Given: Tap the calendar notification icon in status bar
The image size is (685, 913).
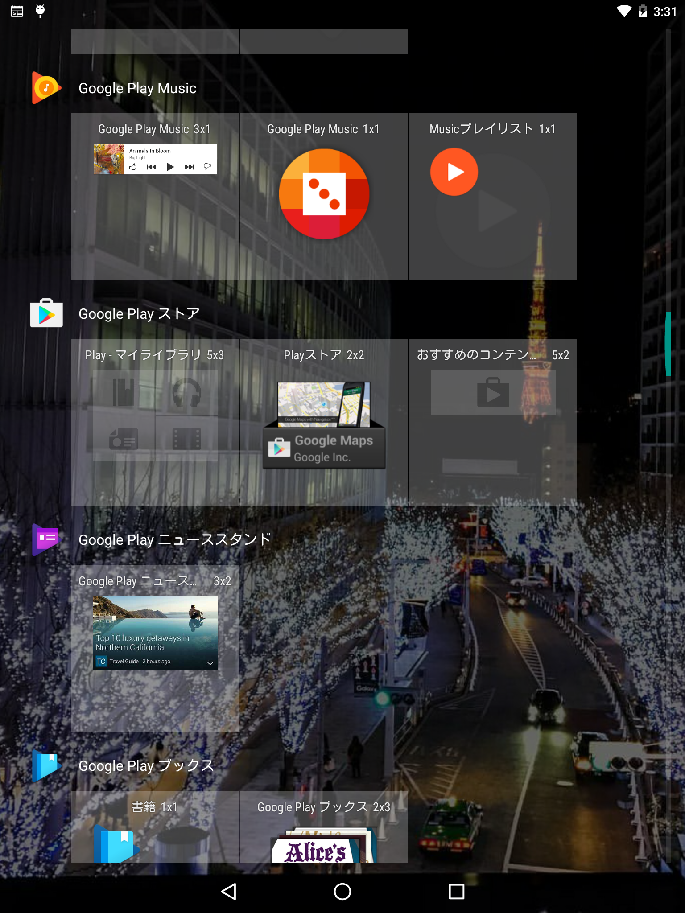Looking at the screenshot, I should pyautogui.click(x=17, y=11).
